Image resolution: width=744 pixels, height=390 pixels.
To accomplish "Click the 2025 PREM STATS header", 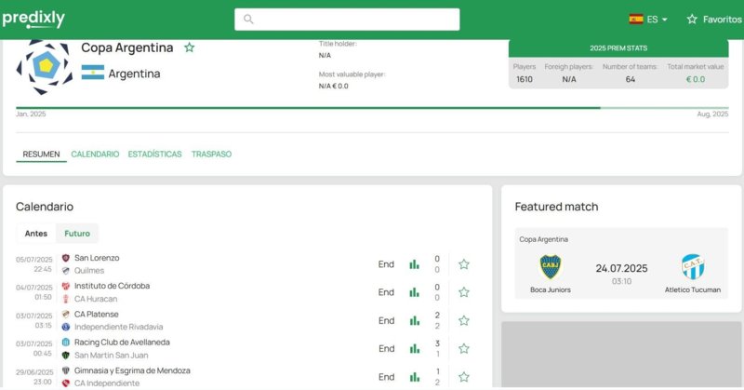I will (618, 48).
